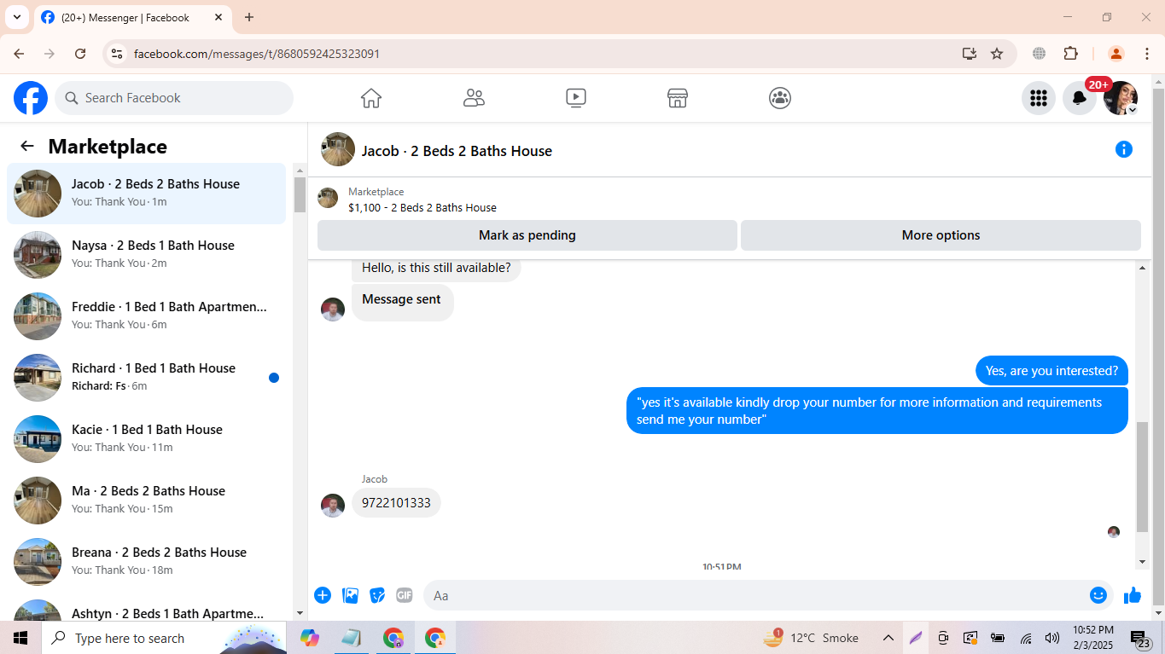Open the Marketplace storefront icon

click(x=678, y=98)
